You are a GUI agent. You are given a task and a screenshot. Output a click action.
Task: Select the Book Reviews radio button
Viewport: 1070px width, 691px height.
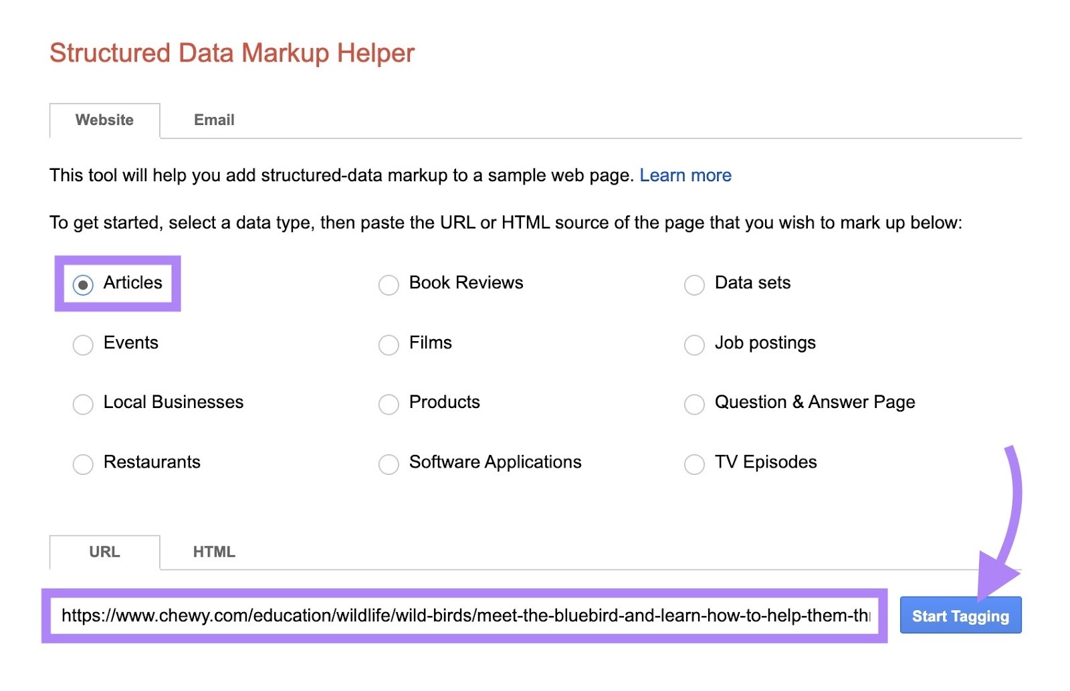point(389,284)
